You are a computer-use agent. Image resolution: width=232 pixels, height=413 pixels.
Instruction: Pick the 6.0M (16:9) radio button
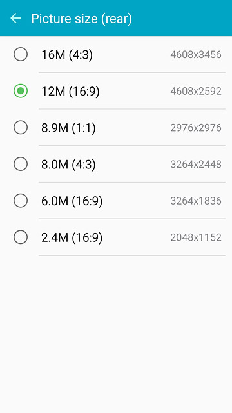[x=21, y=201]
